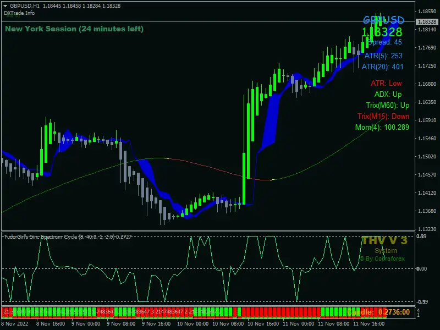Click the 11 Nov 08:00 time axis label
440x330 pixels.
pos(334,324)
